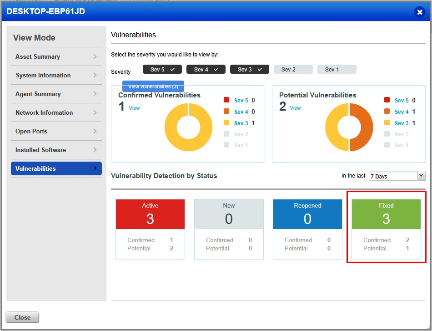
Task: Open the 'In the last' 7 Days dropdown
Action: click(397, 176)
